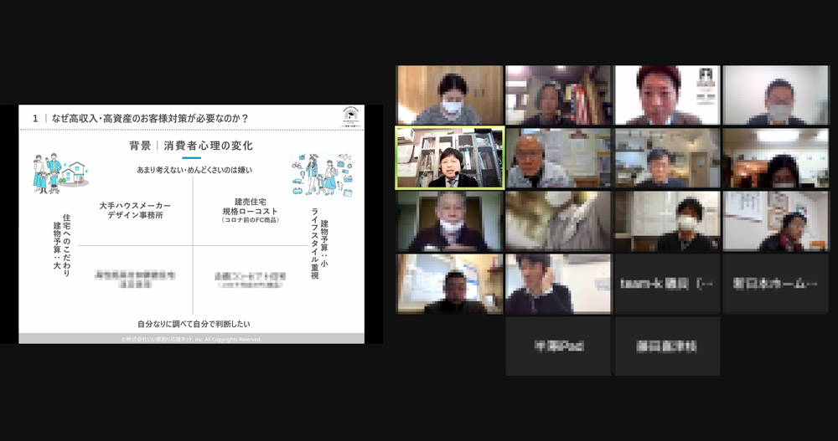Click the 大手ハウスメーカー quadrant text

(135, 210)
